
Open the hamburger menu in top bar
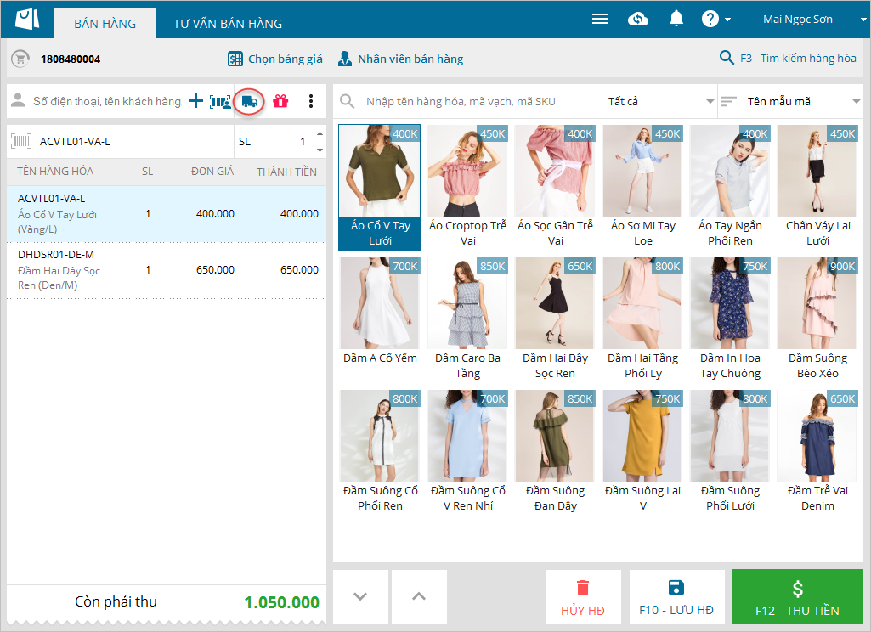tap(600, 19)
